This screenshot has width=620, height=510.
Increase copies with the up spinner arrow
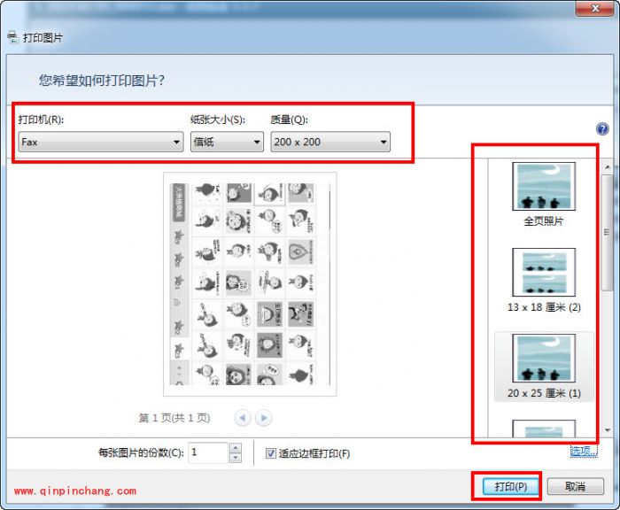236,448
